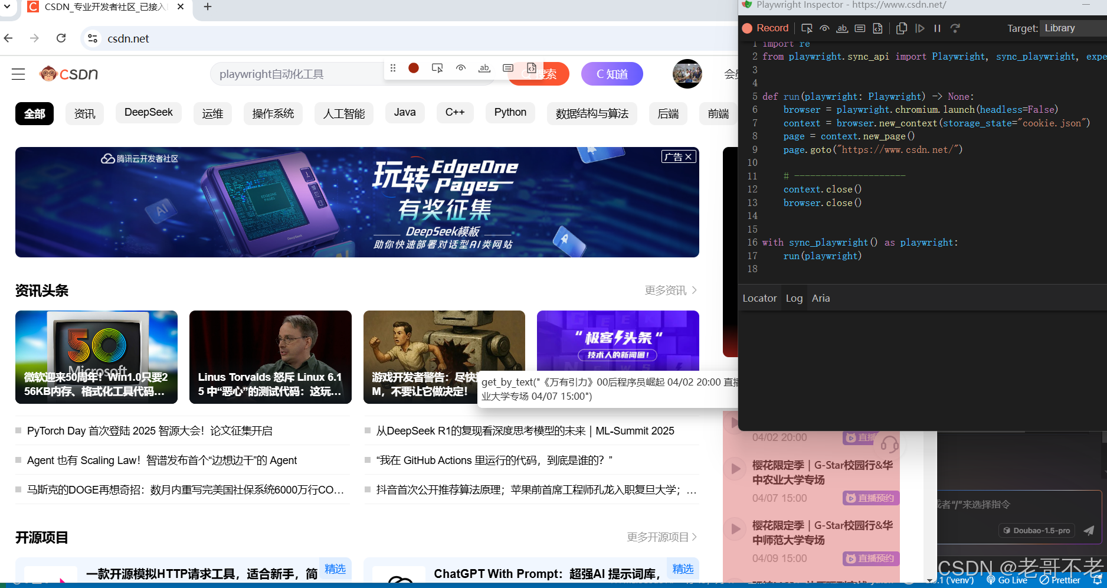Open the Linus Torvalds news thumbnail
The image size is (1107, 588).
pyautogui.click(x=270, y=357)
